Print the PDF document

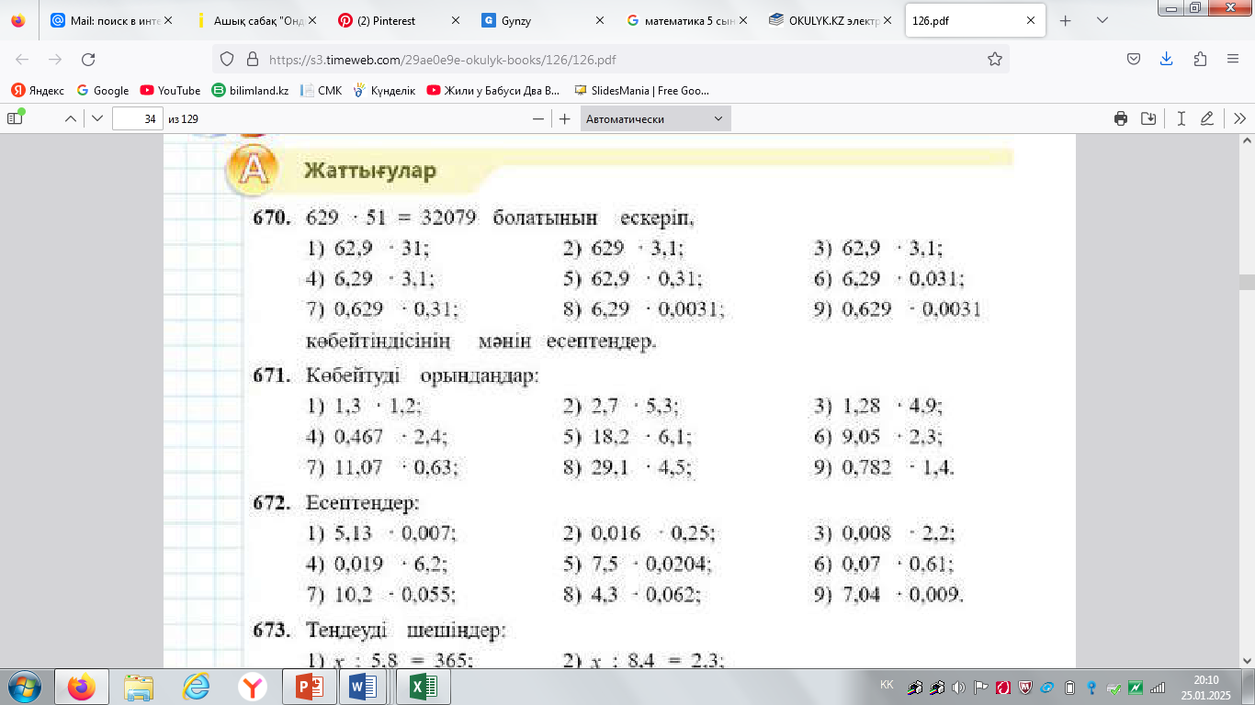coord(1121,118)
